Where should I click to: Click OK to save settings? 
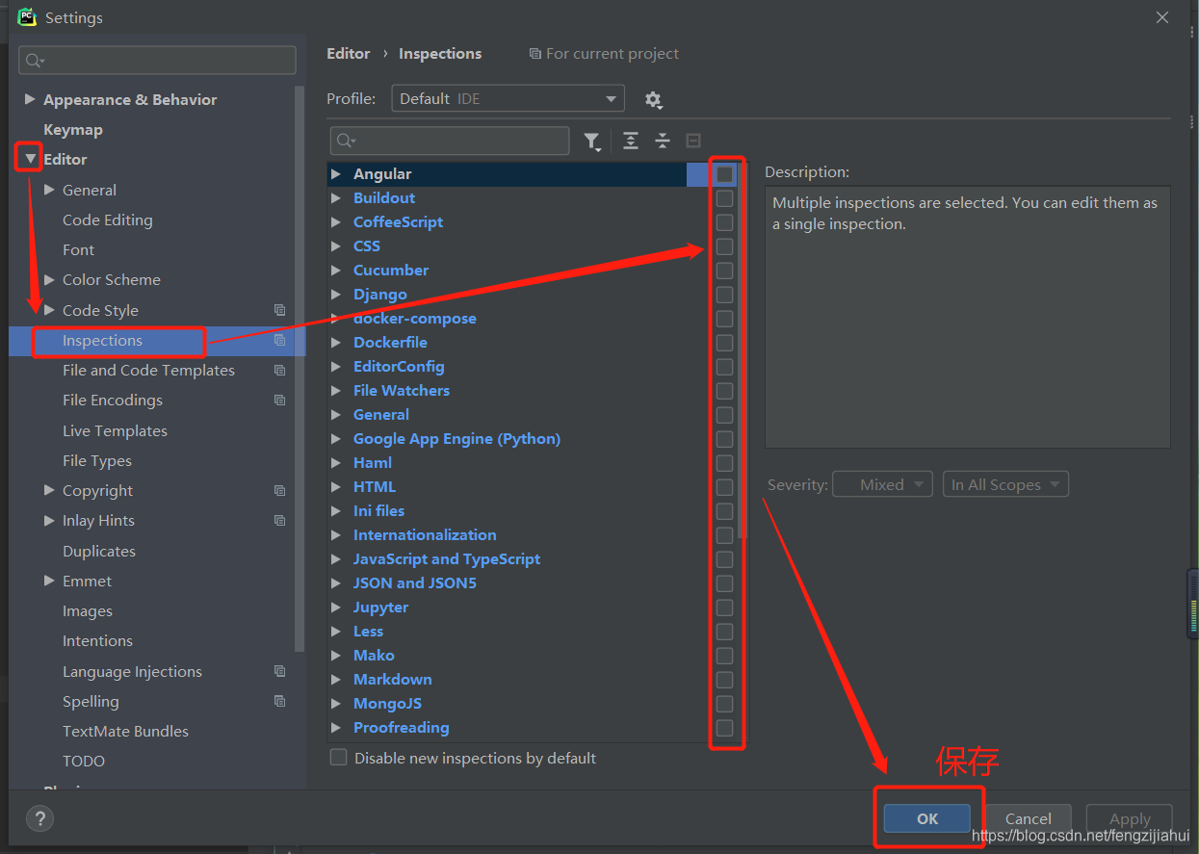[927, 818]
